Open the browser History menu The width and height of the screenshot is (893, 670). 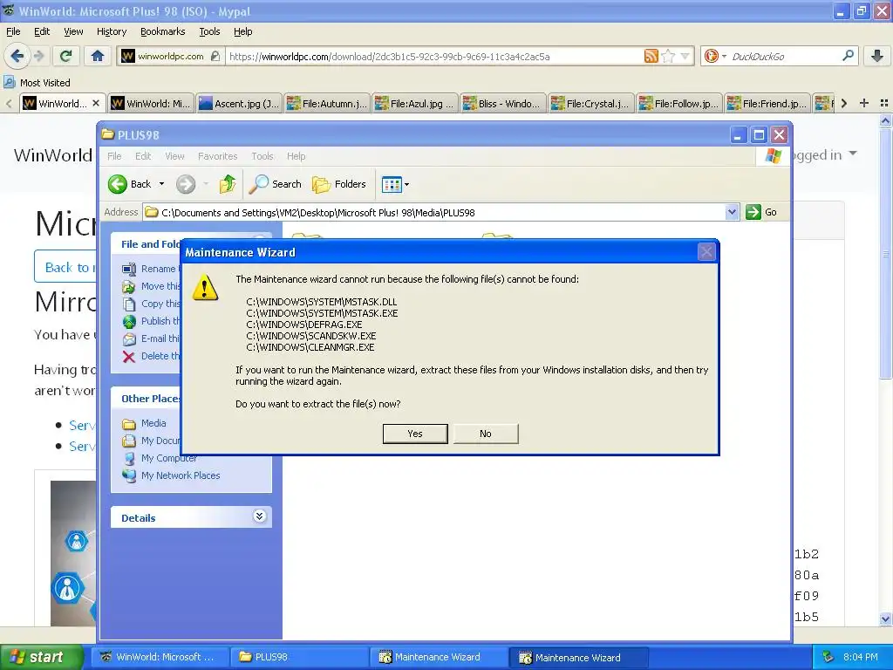point(111,31)
